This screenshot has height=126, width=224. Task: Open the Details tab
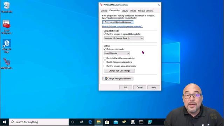coord(133,11)
